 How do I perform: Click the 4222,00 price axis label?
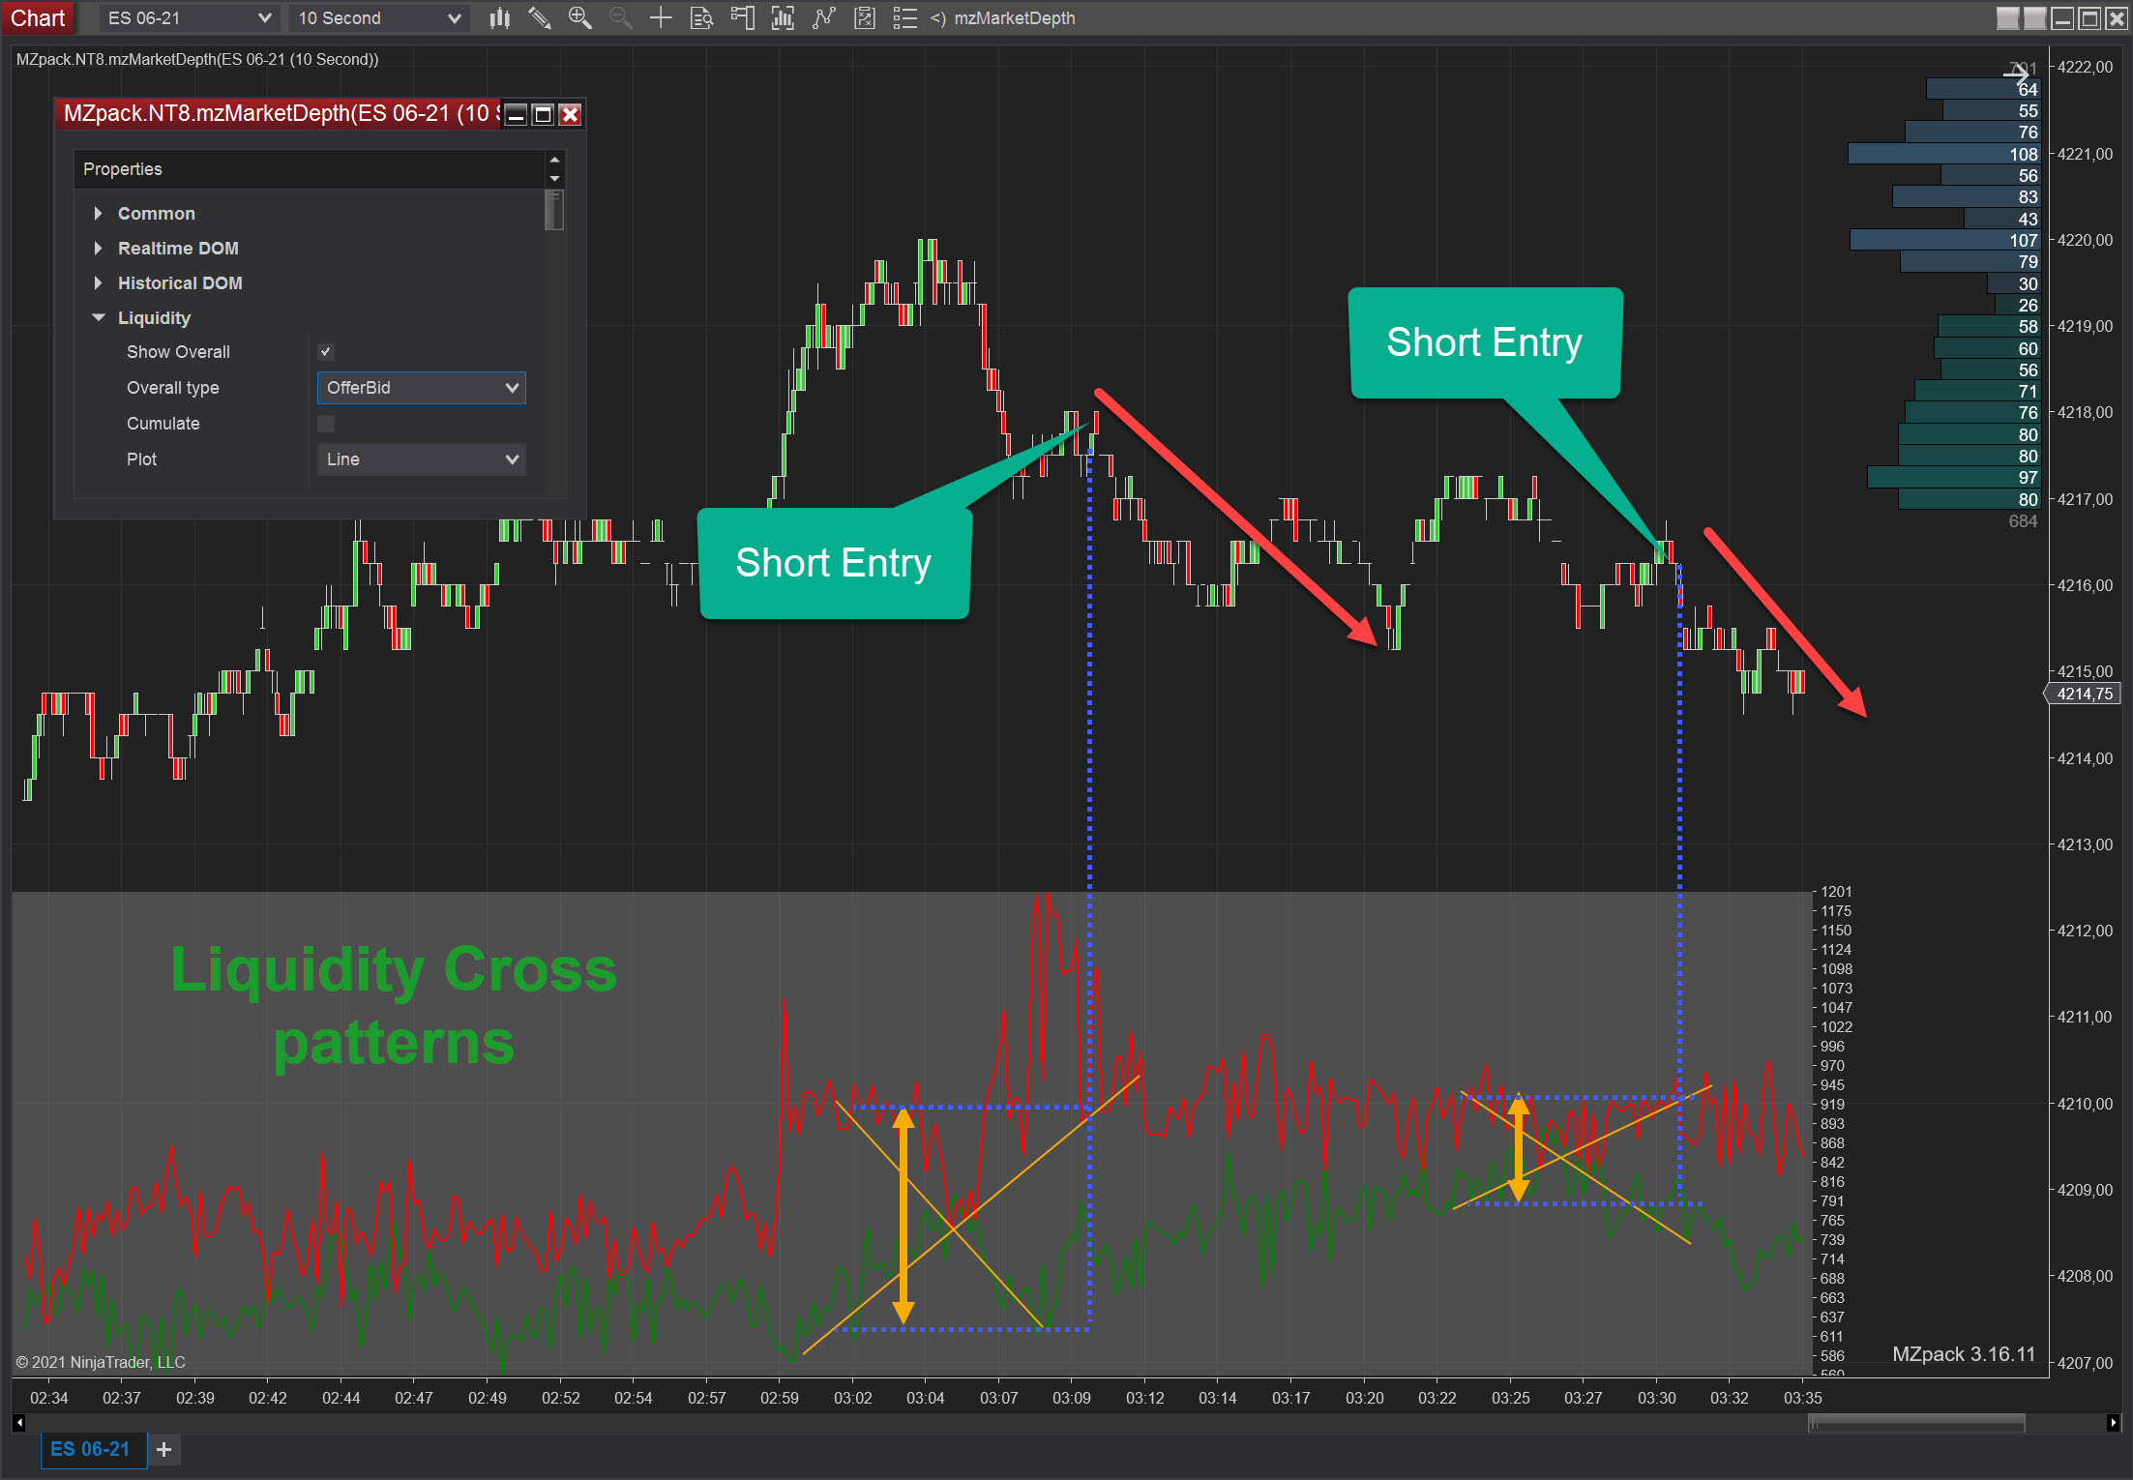click(2085, 67)
